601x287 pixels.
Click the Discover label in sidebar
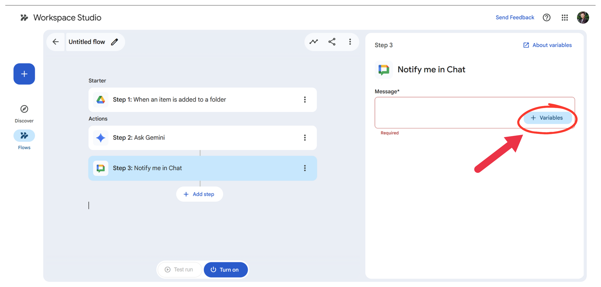24,121
